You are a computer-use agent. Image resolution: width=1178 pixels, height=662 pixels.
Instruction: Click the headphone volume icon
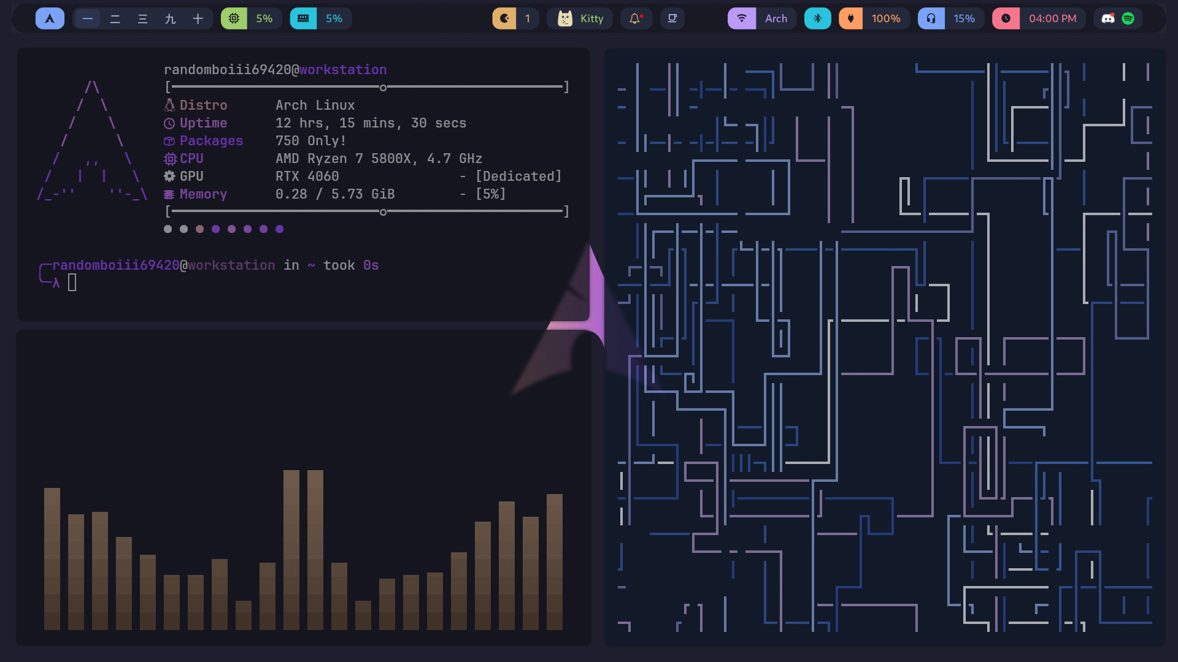(931, 18)
